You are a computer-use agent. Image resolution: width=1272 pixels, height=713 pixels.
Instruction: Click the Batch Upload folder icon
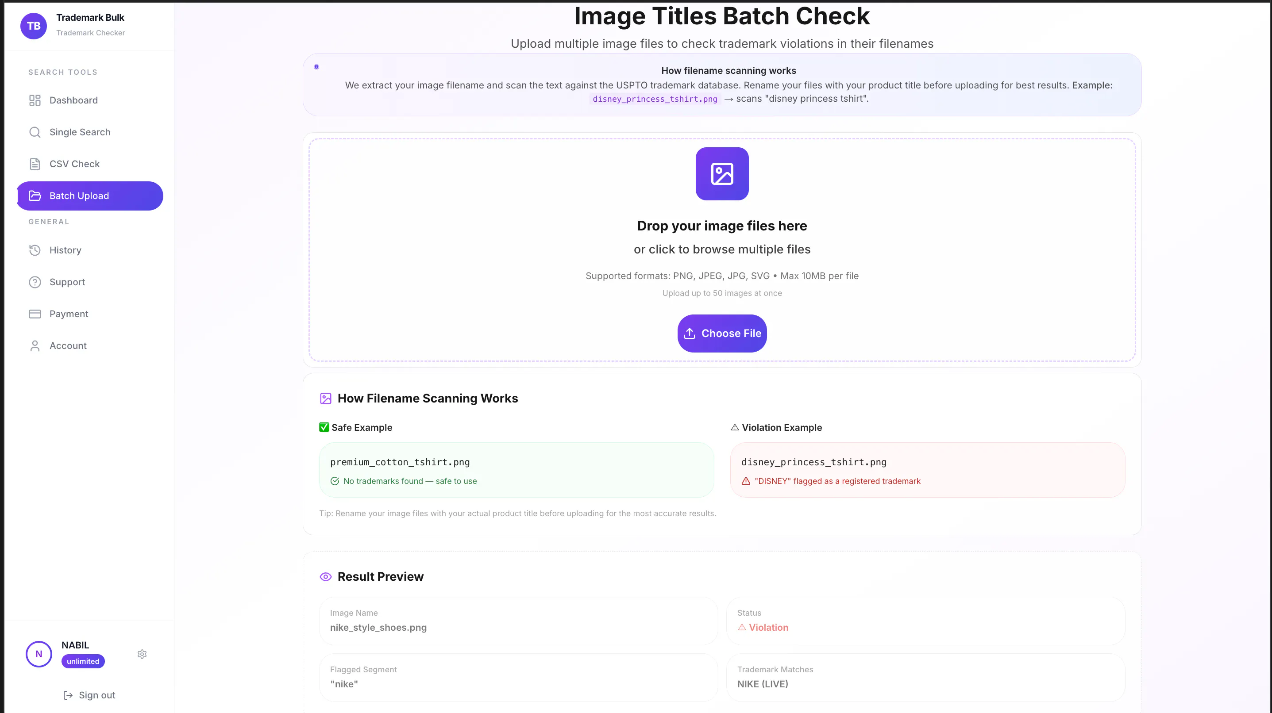click(35, 196)
